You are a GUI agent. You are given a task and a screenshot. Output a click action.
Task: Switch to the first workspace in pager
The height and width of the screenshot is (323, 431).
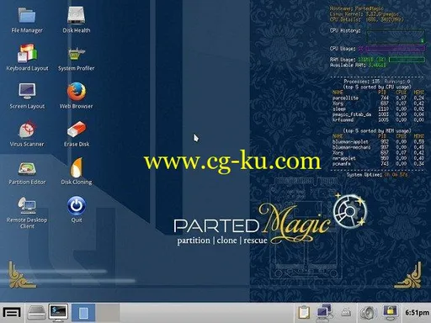[83, 312]
